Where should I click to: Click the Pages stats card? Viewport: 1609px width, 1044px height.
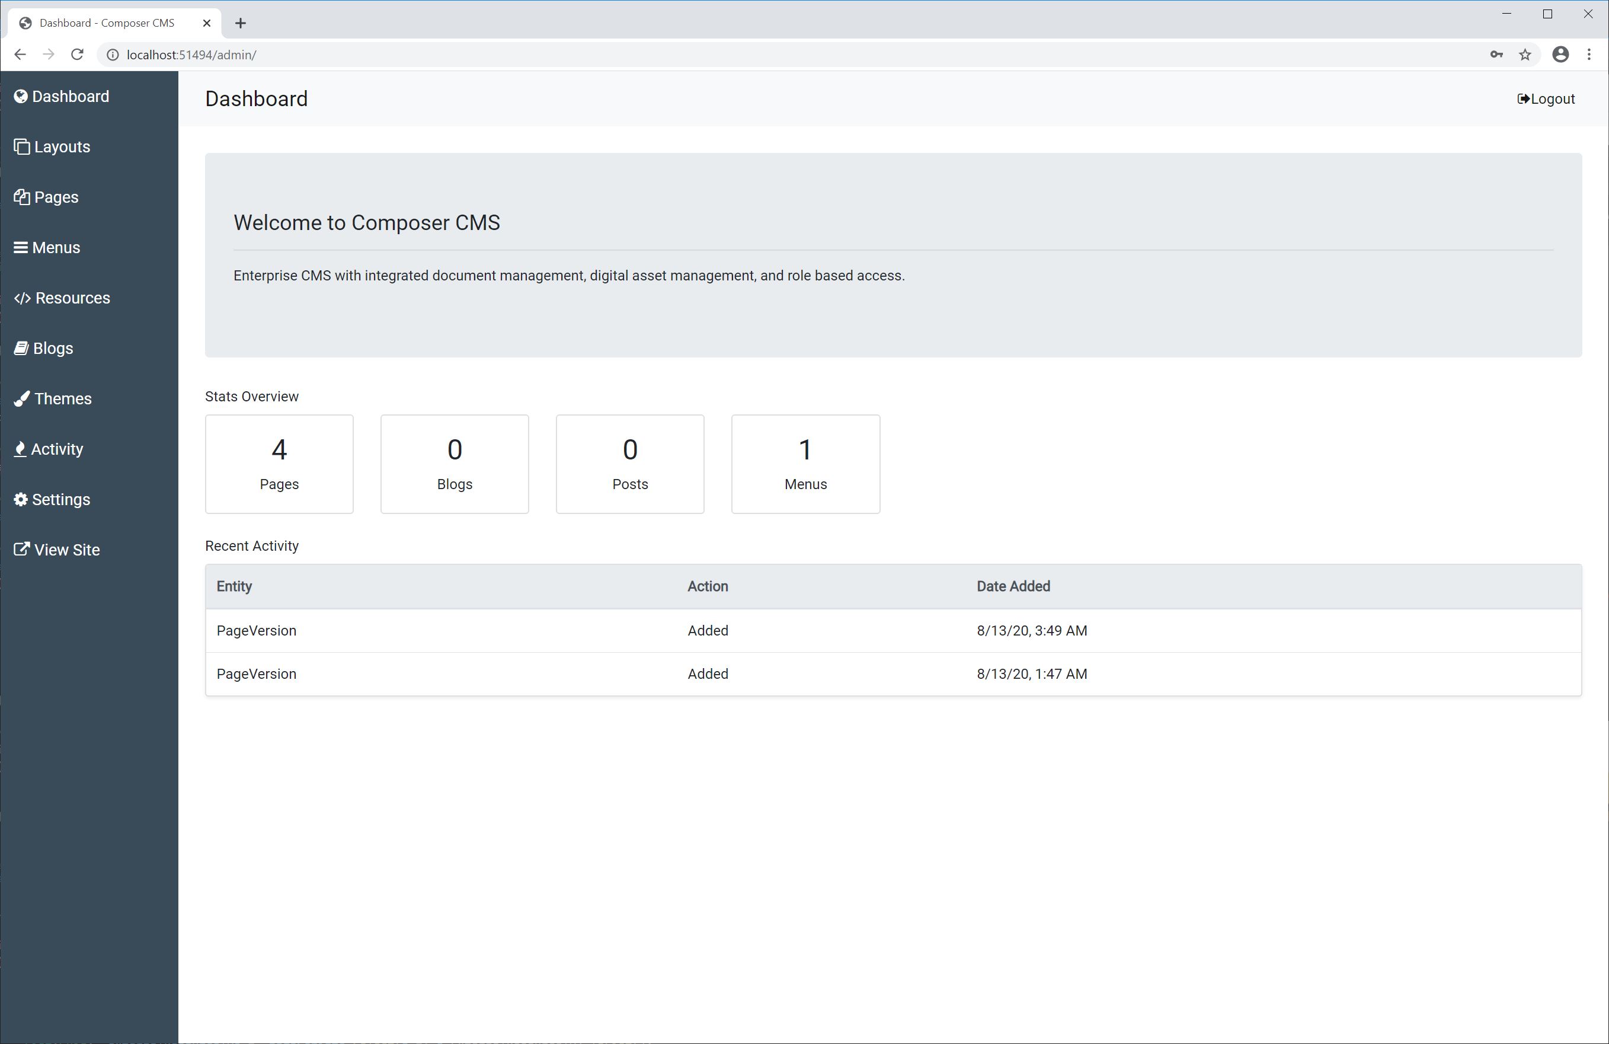279,464
